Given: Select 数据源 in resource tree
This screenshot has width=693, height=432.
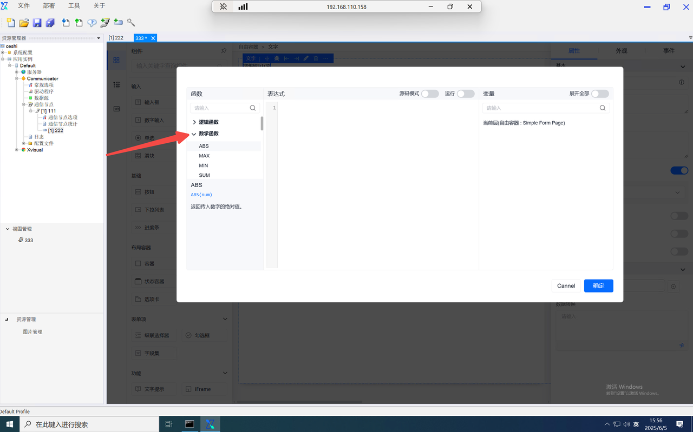Looking at the screenshot, I should pyautogui.click(x=42, y=98).
